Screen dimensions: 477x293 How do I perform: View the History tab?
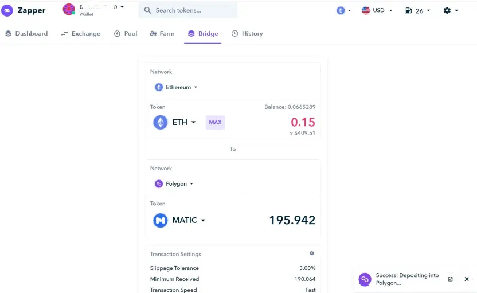pos(247,33)
